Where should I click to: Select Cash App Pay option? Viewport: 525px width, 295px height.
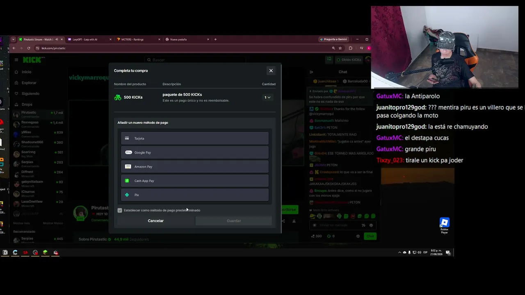click(195, 181)
